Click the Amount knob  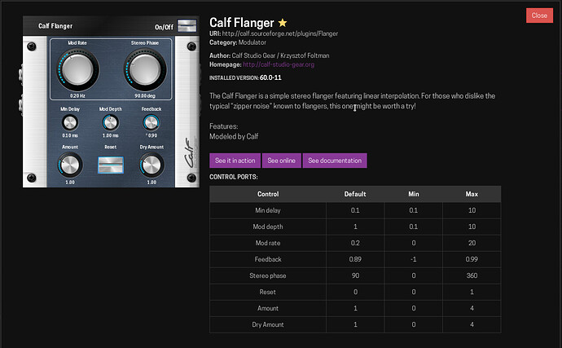pyautogui.click(x=70, y=165)
